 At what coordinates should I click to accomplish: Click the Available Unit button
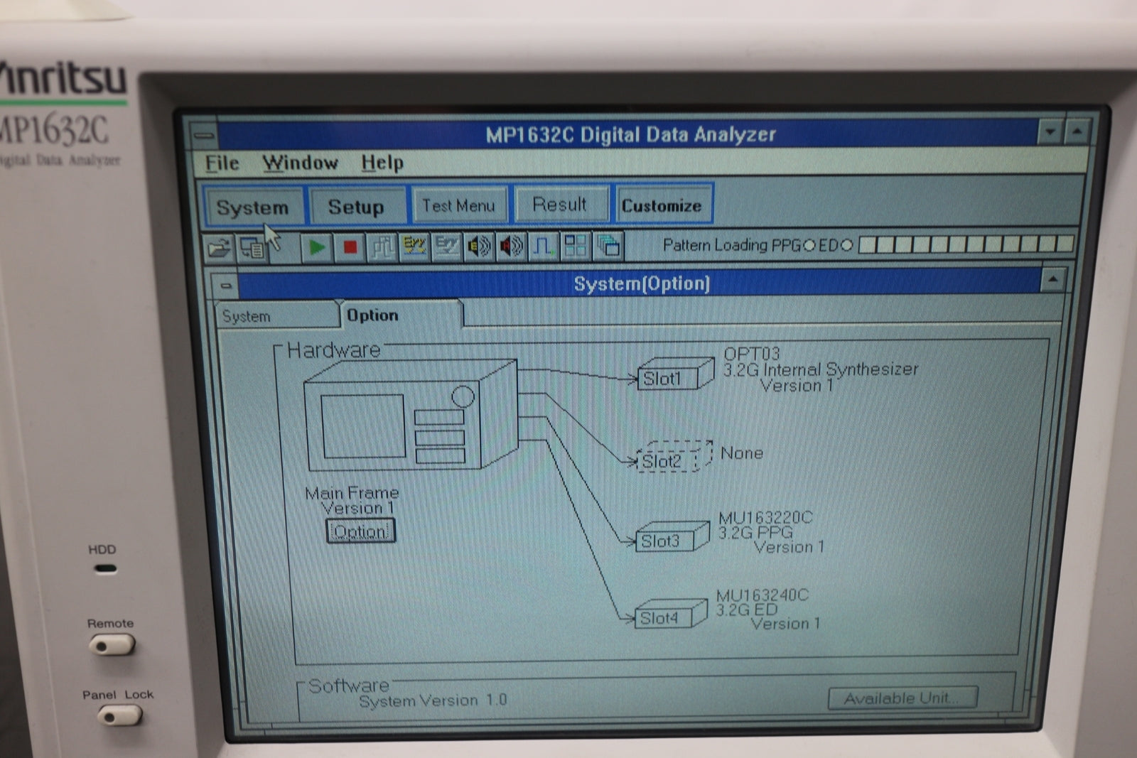[902, 698]
